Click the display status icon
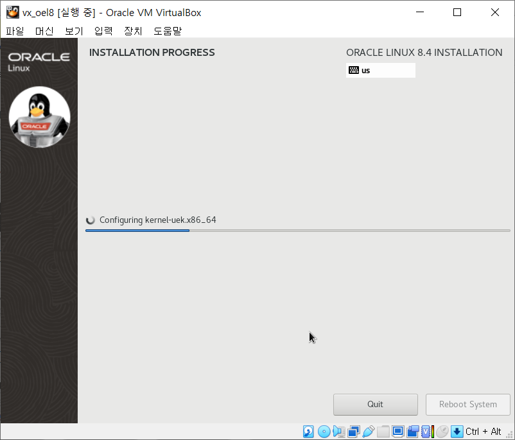Image resolution: width=515 pixels, height=440 pixels. point(397,432)
